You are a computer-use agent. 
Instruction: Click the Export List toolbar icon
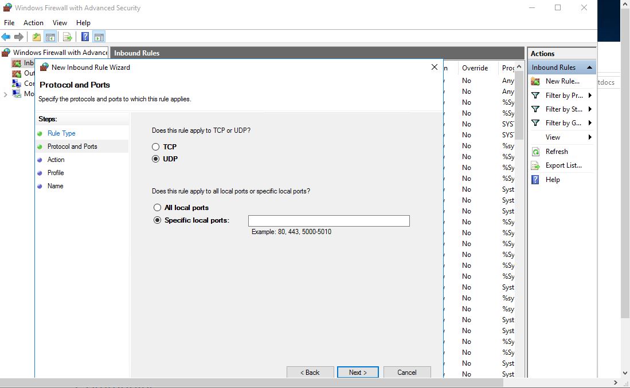[x=68, y=37]
